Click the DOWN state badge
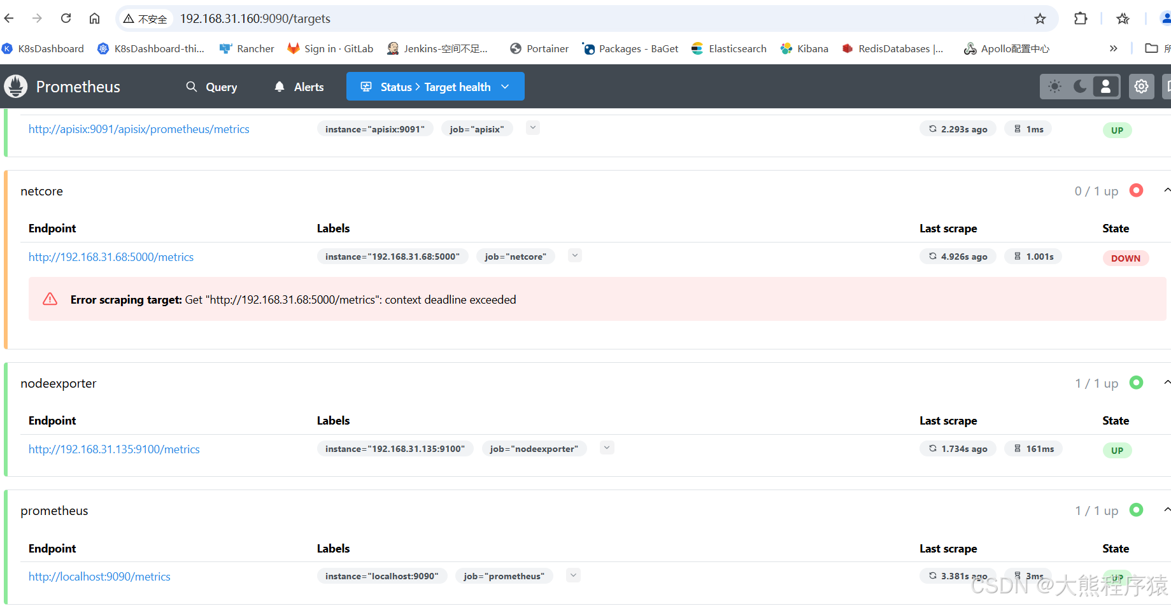Image resolution: width=1171 pixels, height=606 pixels. pos(1125,258)
